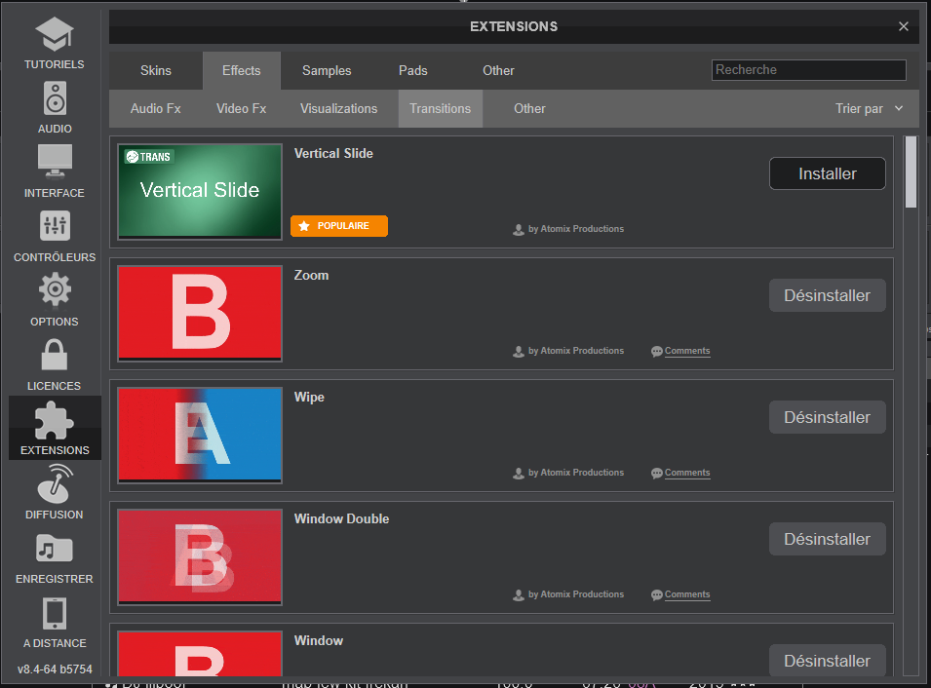Install the Vertical Slide transition
The width and height of the screenshot is (931, 688).
827,173
